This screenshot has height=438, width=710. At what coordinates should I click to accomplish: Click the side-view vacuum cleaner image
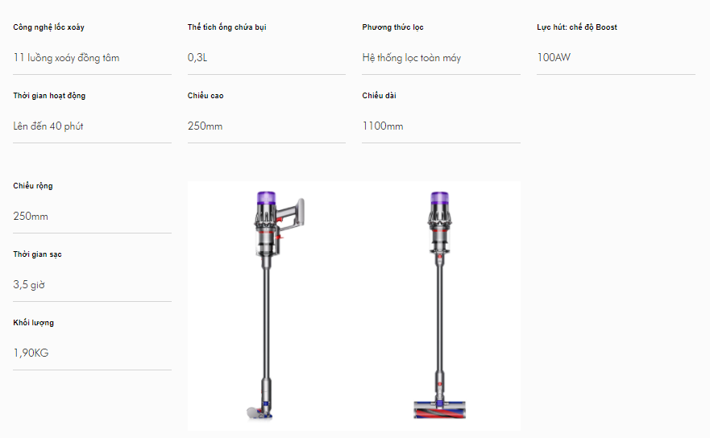(x=276, y=306)
